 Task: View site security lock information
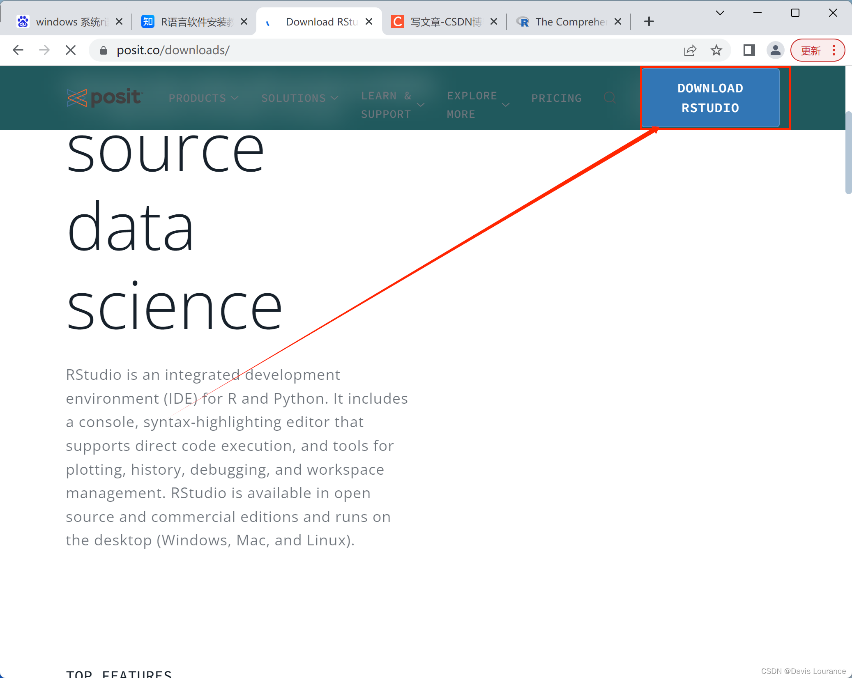pyautogui.click(x=104, y=50)
